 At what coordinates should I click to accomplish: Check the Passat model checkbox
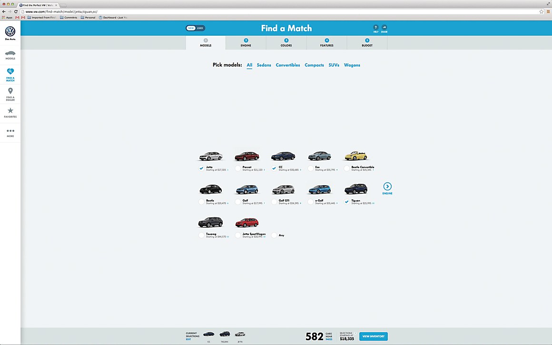click(237, 168)
